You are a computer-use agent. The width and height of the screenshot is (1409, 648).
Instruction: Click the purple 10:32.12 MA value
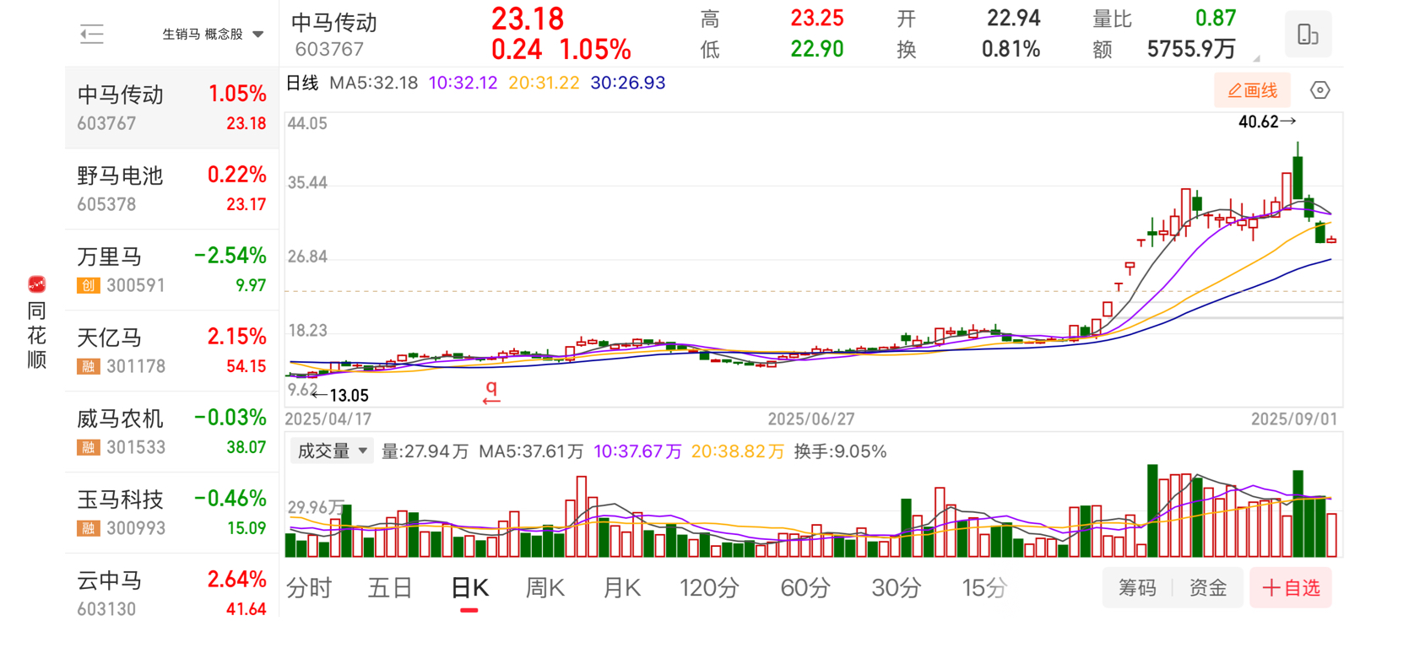coord(463,83)
